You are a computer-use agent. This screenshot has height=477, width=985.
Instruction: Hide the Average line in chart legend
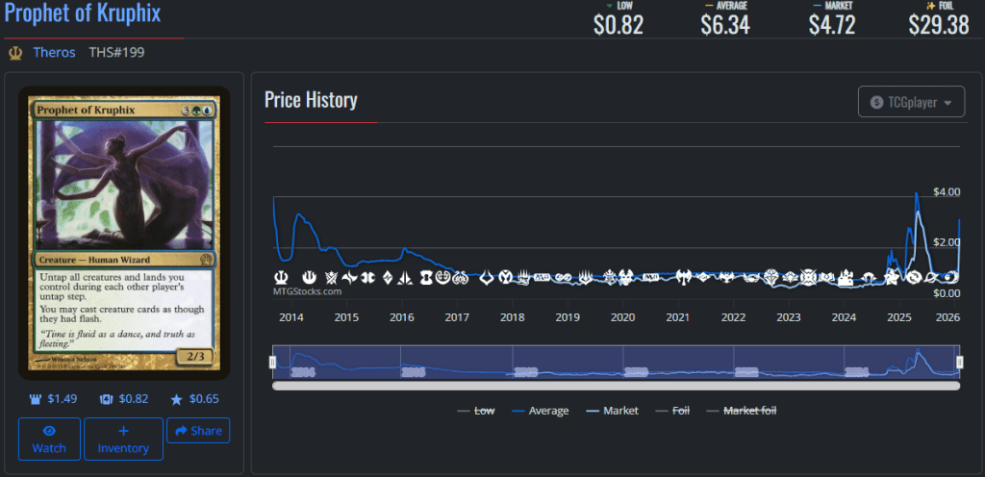click(x=541, y=411)
